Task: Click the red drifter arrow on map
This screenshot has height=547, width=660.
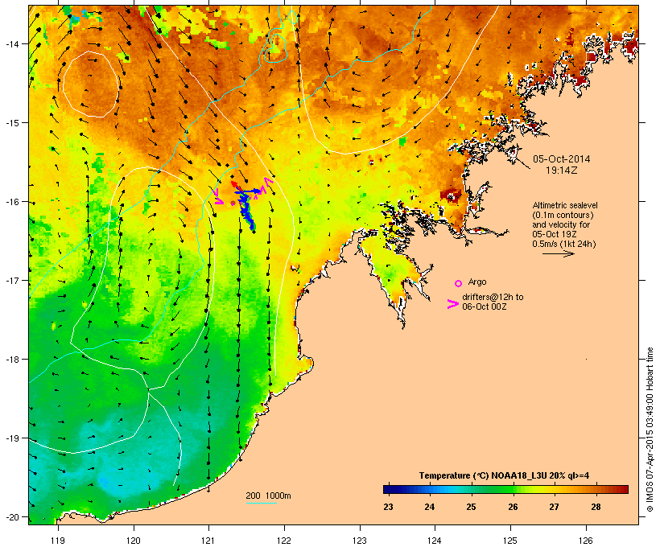Action: [x=236, y=186]
